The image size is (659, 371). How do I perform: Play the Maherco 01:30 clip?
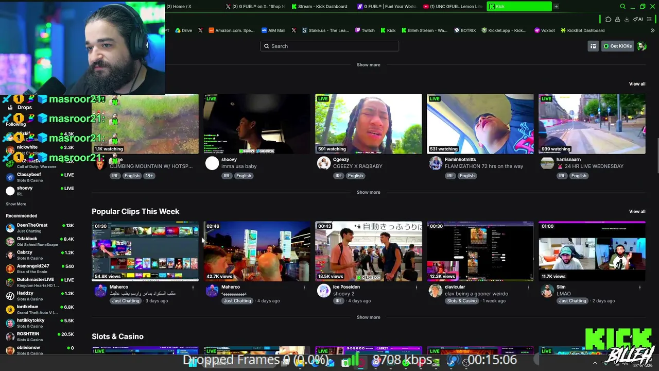pos(145,251)
